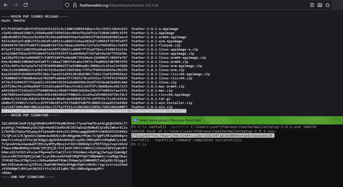Click the browser forward arrow

pyautogui.click(x=16, y=5)
